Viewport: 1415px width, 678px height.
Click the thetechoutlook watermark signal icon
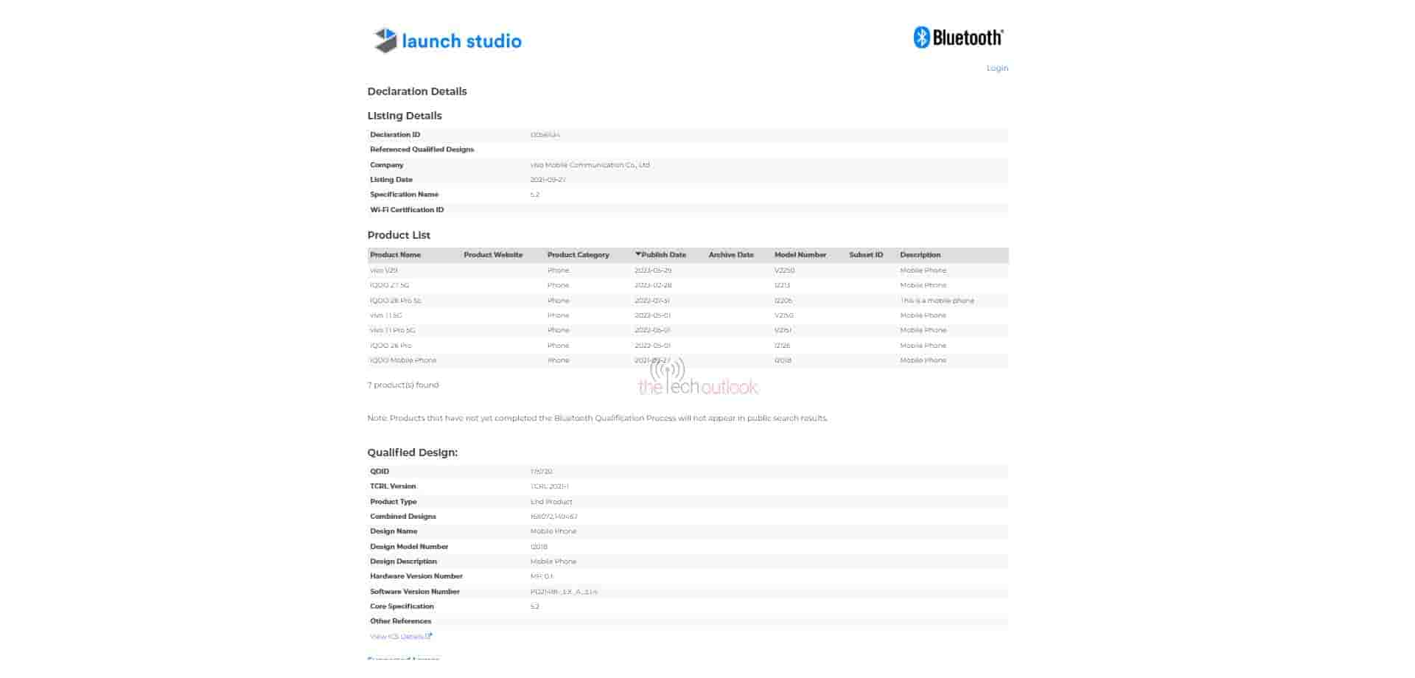pos(668,371)
